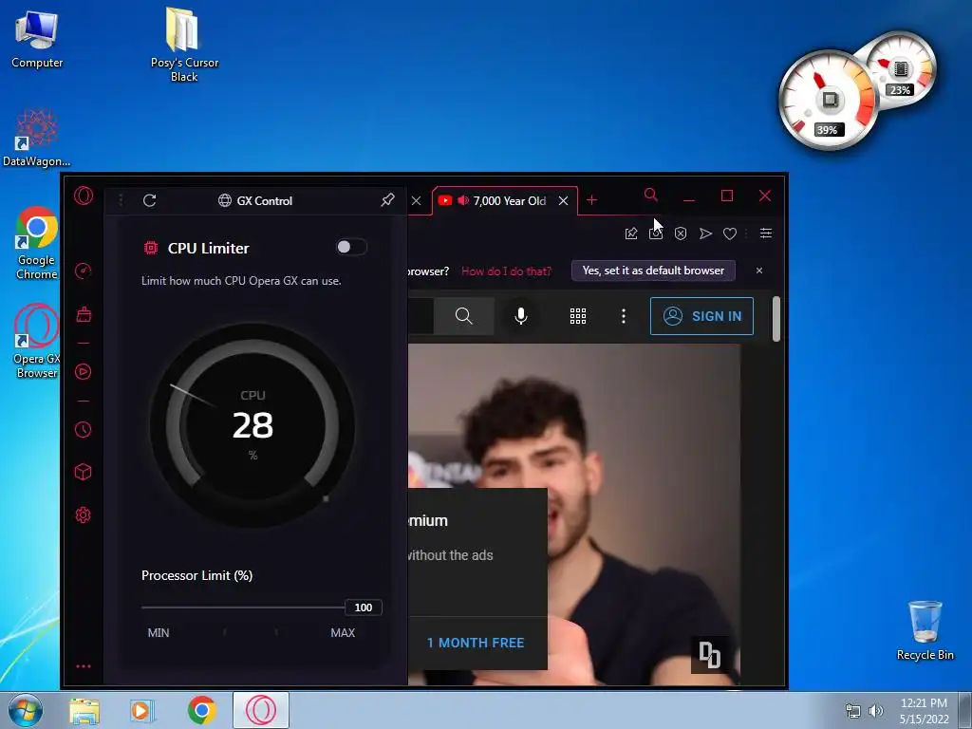The width and height of the screenshot is (972, 729).
Task: Click the 39% CPU meter gadget
Action: pyautogui.click(x=829, y=101)
